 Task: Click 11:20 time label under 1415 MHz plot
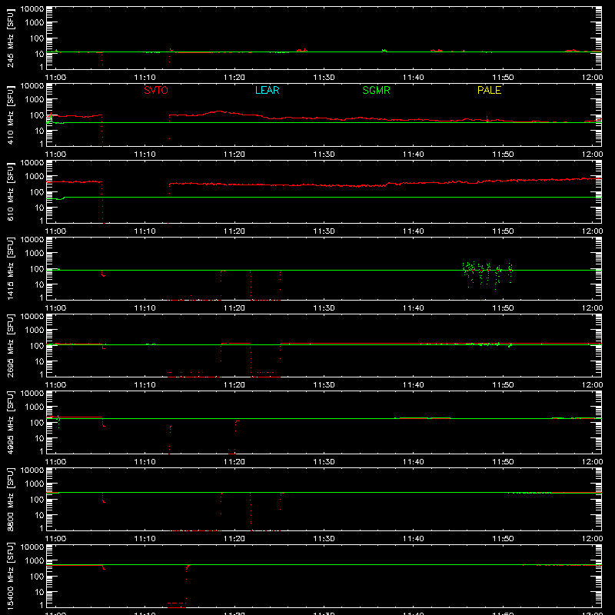(x=234, y=308)
